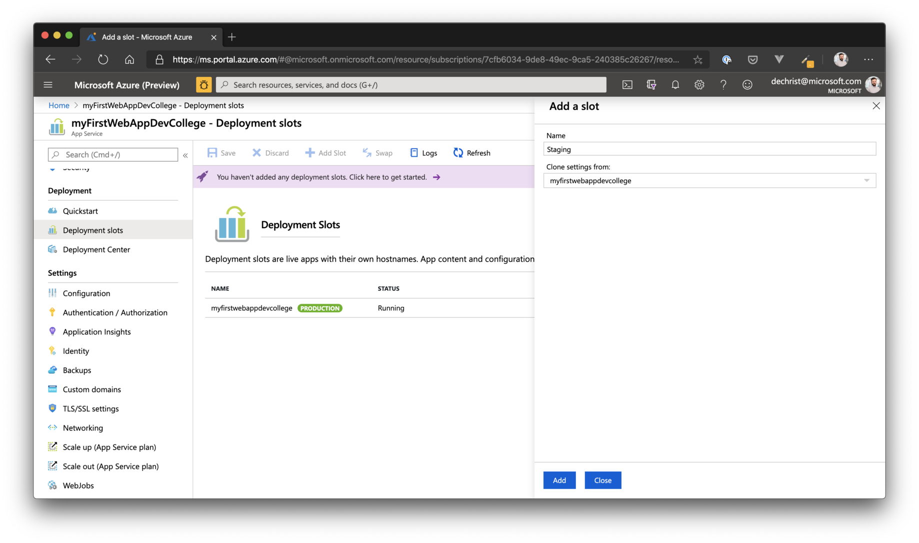Open the notifications bell

(675, 85)
